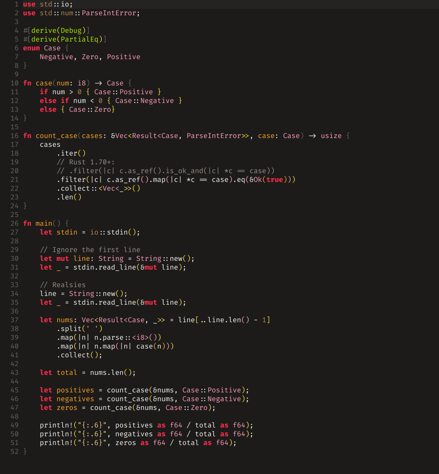Click the '// Rust 1.70+:' comment
The height and width of the screenshot is (474, 439).
click(x=86, y=162)
